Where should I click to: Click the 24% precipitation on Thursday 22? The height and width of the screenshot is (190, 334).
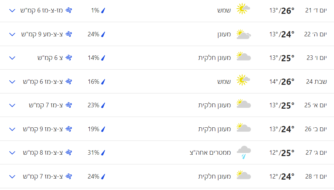(x=93, y=34)
